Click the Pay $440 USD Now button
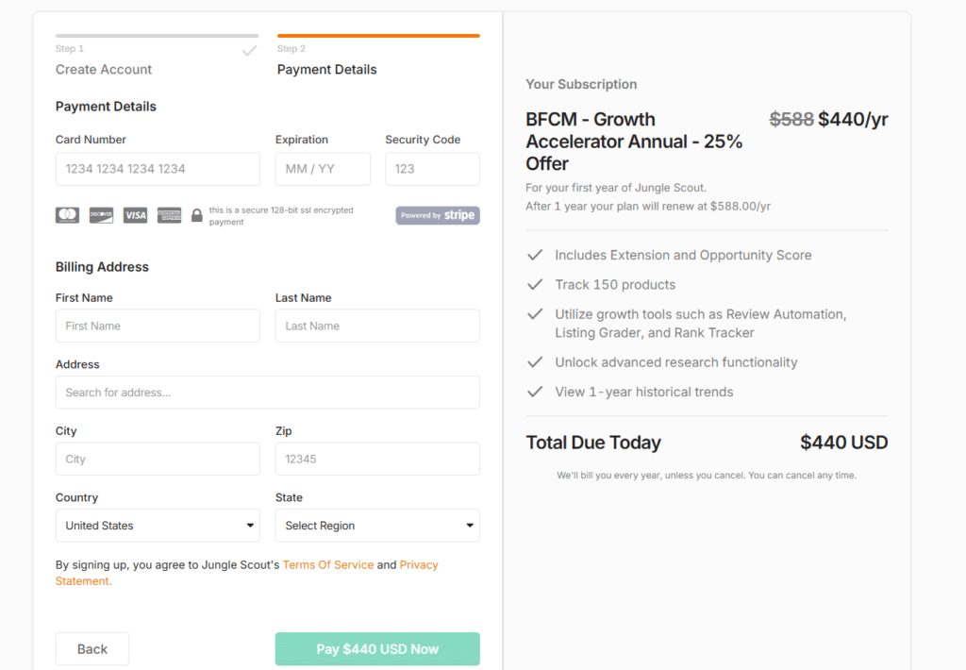The width and height of the screenshot is (966, 670). pos(376,648)
